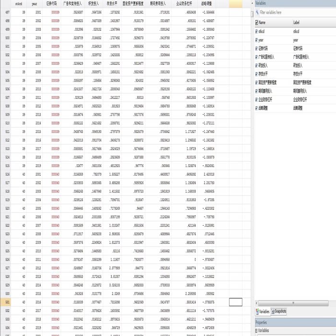Click the 研发投入 cell in row 509
The image size is (336, 336).
[94, 115]
